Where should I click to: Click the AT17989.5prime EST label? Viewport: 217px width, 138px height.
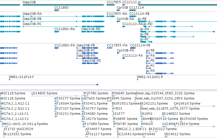click(x=95, y=124)
